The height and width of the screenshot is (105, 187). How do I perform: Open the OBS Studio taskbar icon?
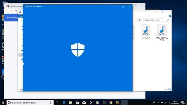click(104, 102)
